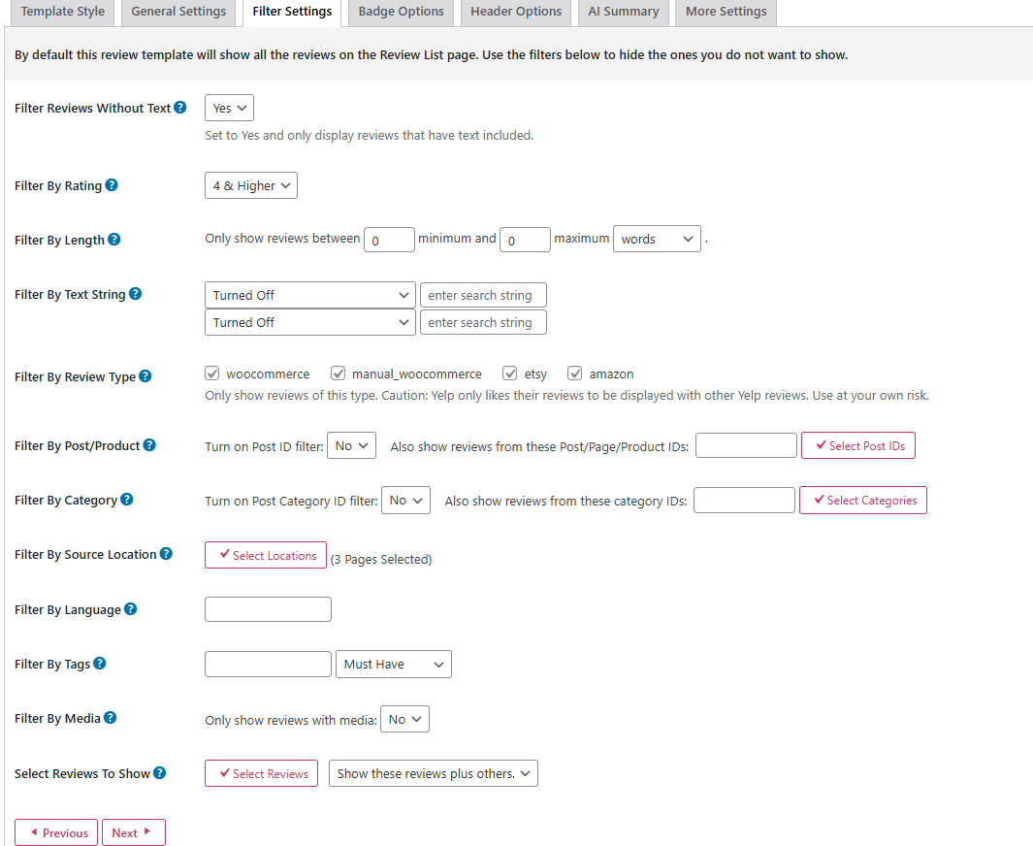Click the Select Locations button
This screenshot has width=1033, height=846.
266,555
